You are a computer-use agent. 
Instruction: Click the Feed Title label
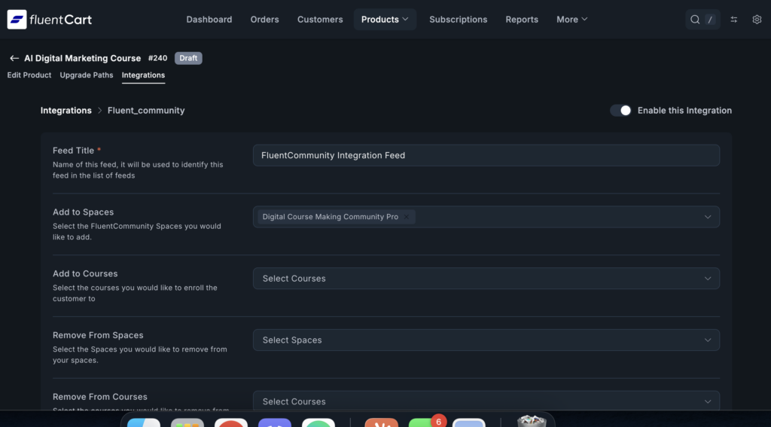point(73,151)
